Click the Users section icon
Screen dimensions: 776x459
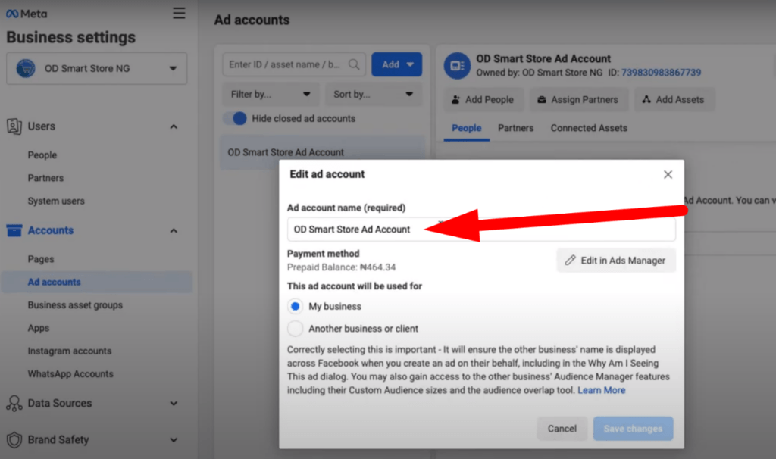coord(14,126)
